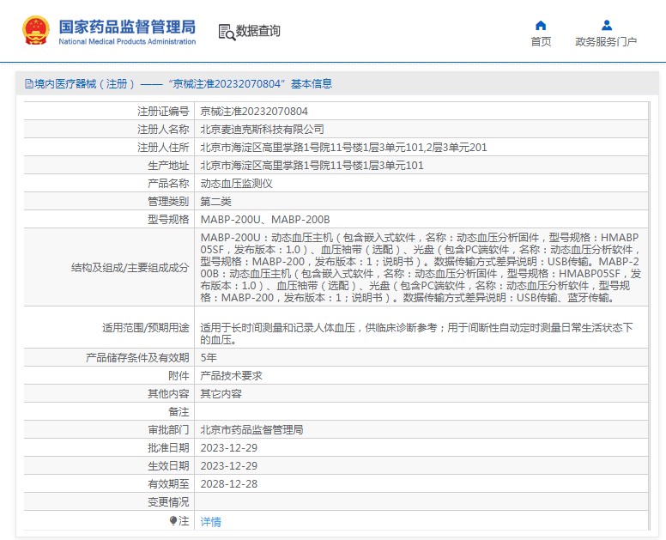Click the document icon before 境内医疗器械
This screenshot has height=540, width=666.
point(29,83)
